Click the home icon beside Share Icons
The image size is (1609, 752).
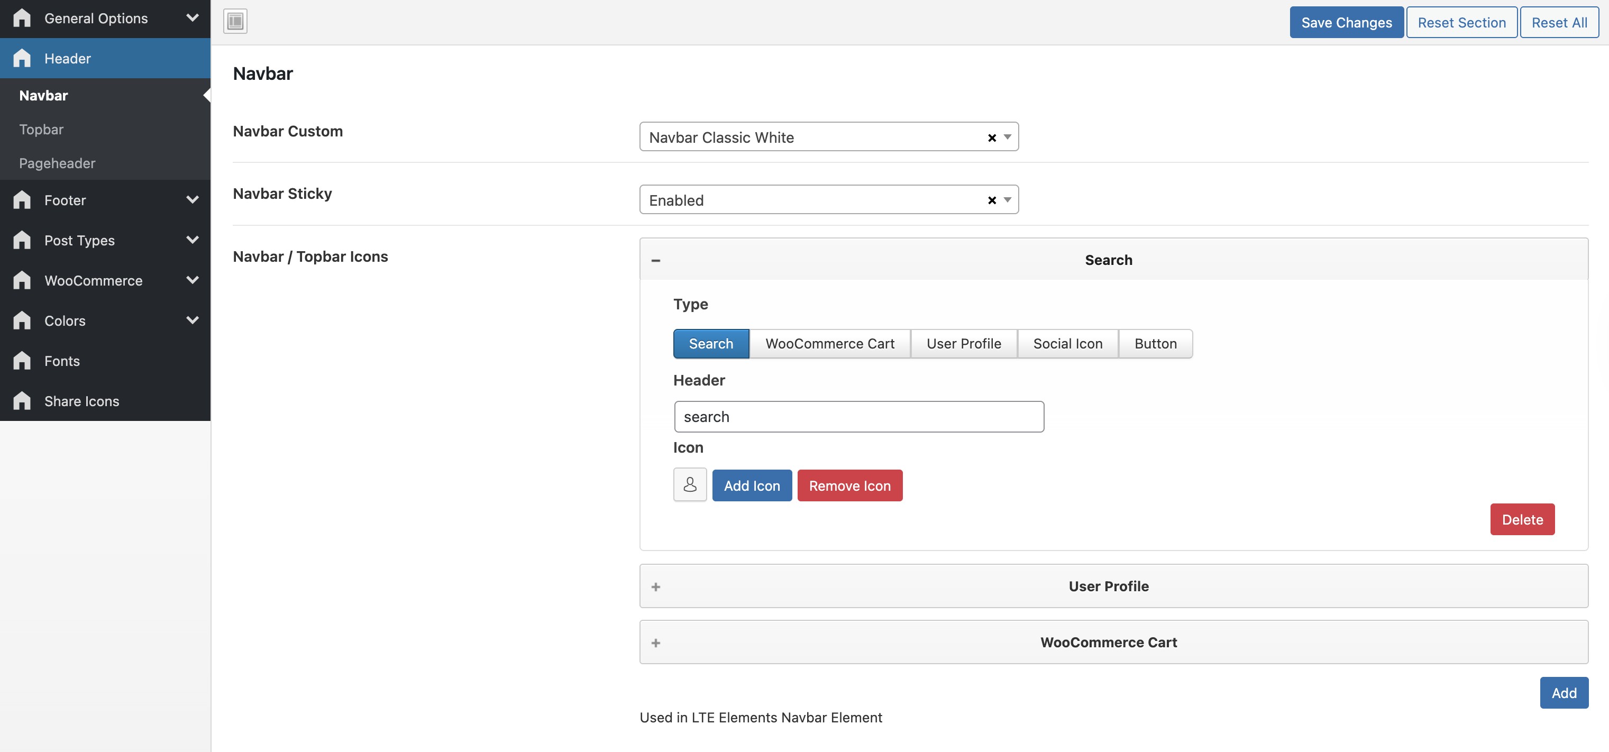[22, 401]
